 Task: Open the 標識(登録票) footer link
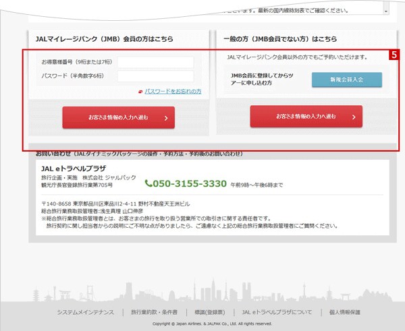tap(209, 312)
